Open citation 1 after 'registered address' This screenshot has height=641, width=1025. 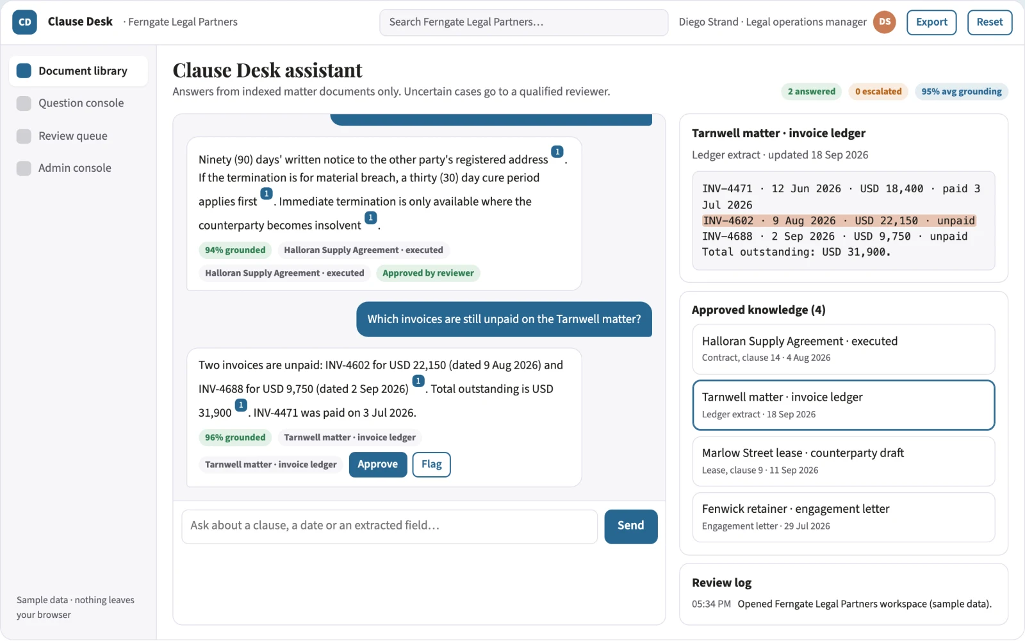point(557,152)
